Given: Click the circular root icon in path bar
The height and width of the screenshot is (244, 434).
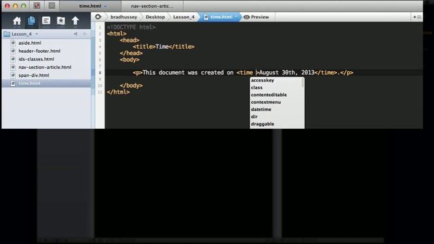Looking at the screenshot, I should 98,17.
